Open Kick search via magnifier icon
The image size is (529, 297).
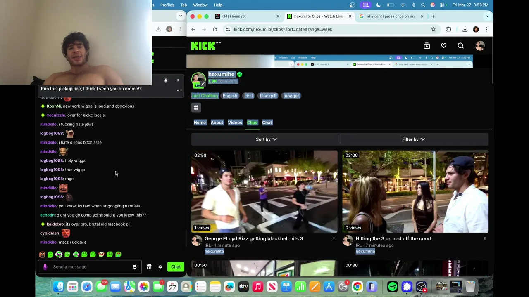click(x=460, y=46)
